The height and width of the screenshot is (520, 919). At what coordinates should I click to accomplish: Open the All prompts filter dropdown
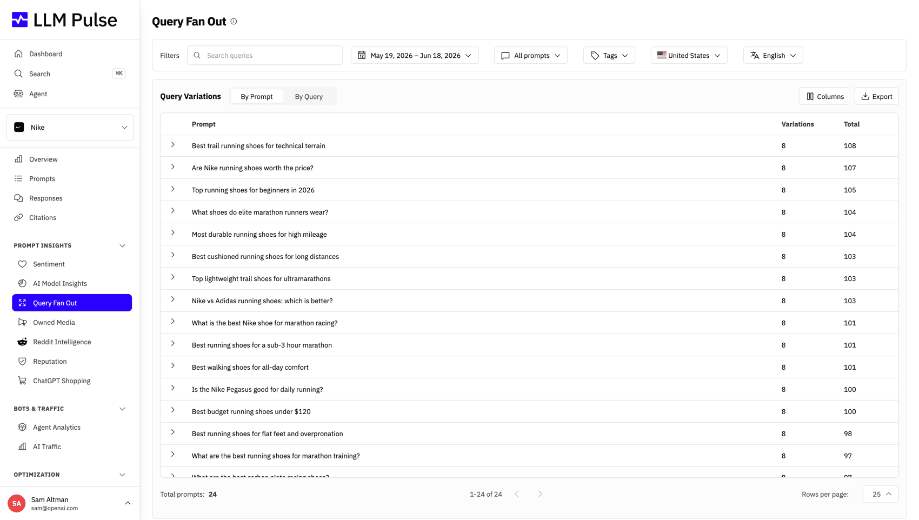[531, 55]
